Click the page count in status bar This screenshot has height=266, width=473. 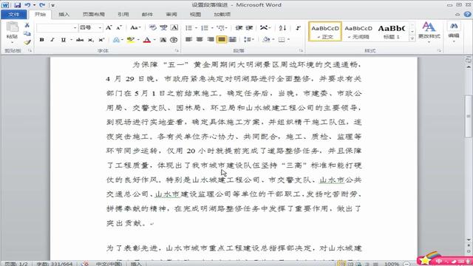(x=16, y=264)
